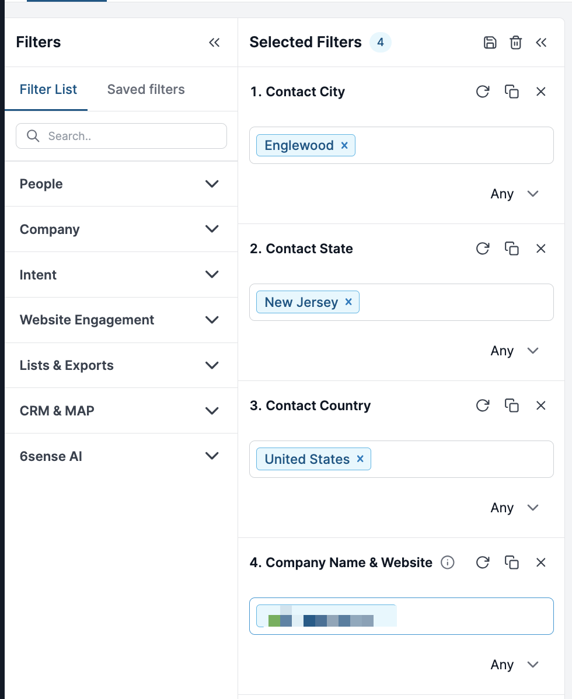
Task: Switch to the Saved filters tab
Action: [146, 89]
